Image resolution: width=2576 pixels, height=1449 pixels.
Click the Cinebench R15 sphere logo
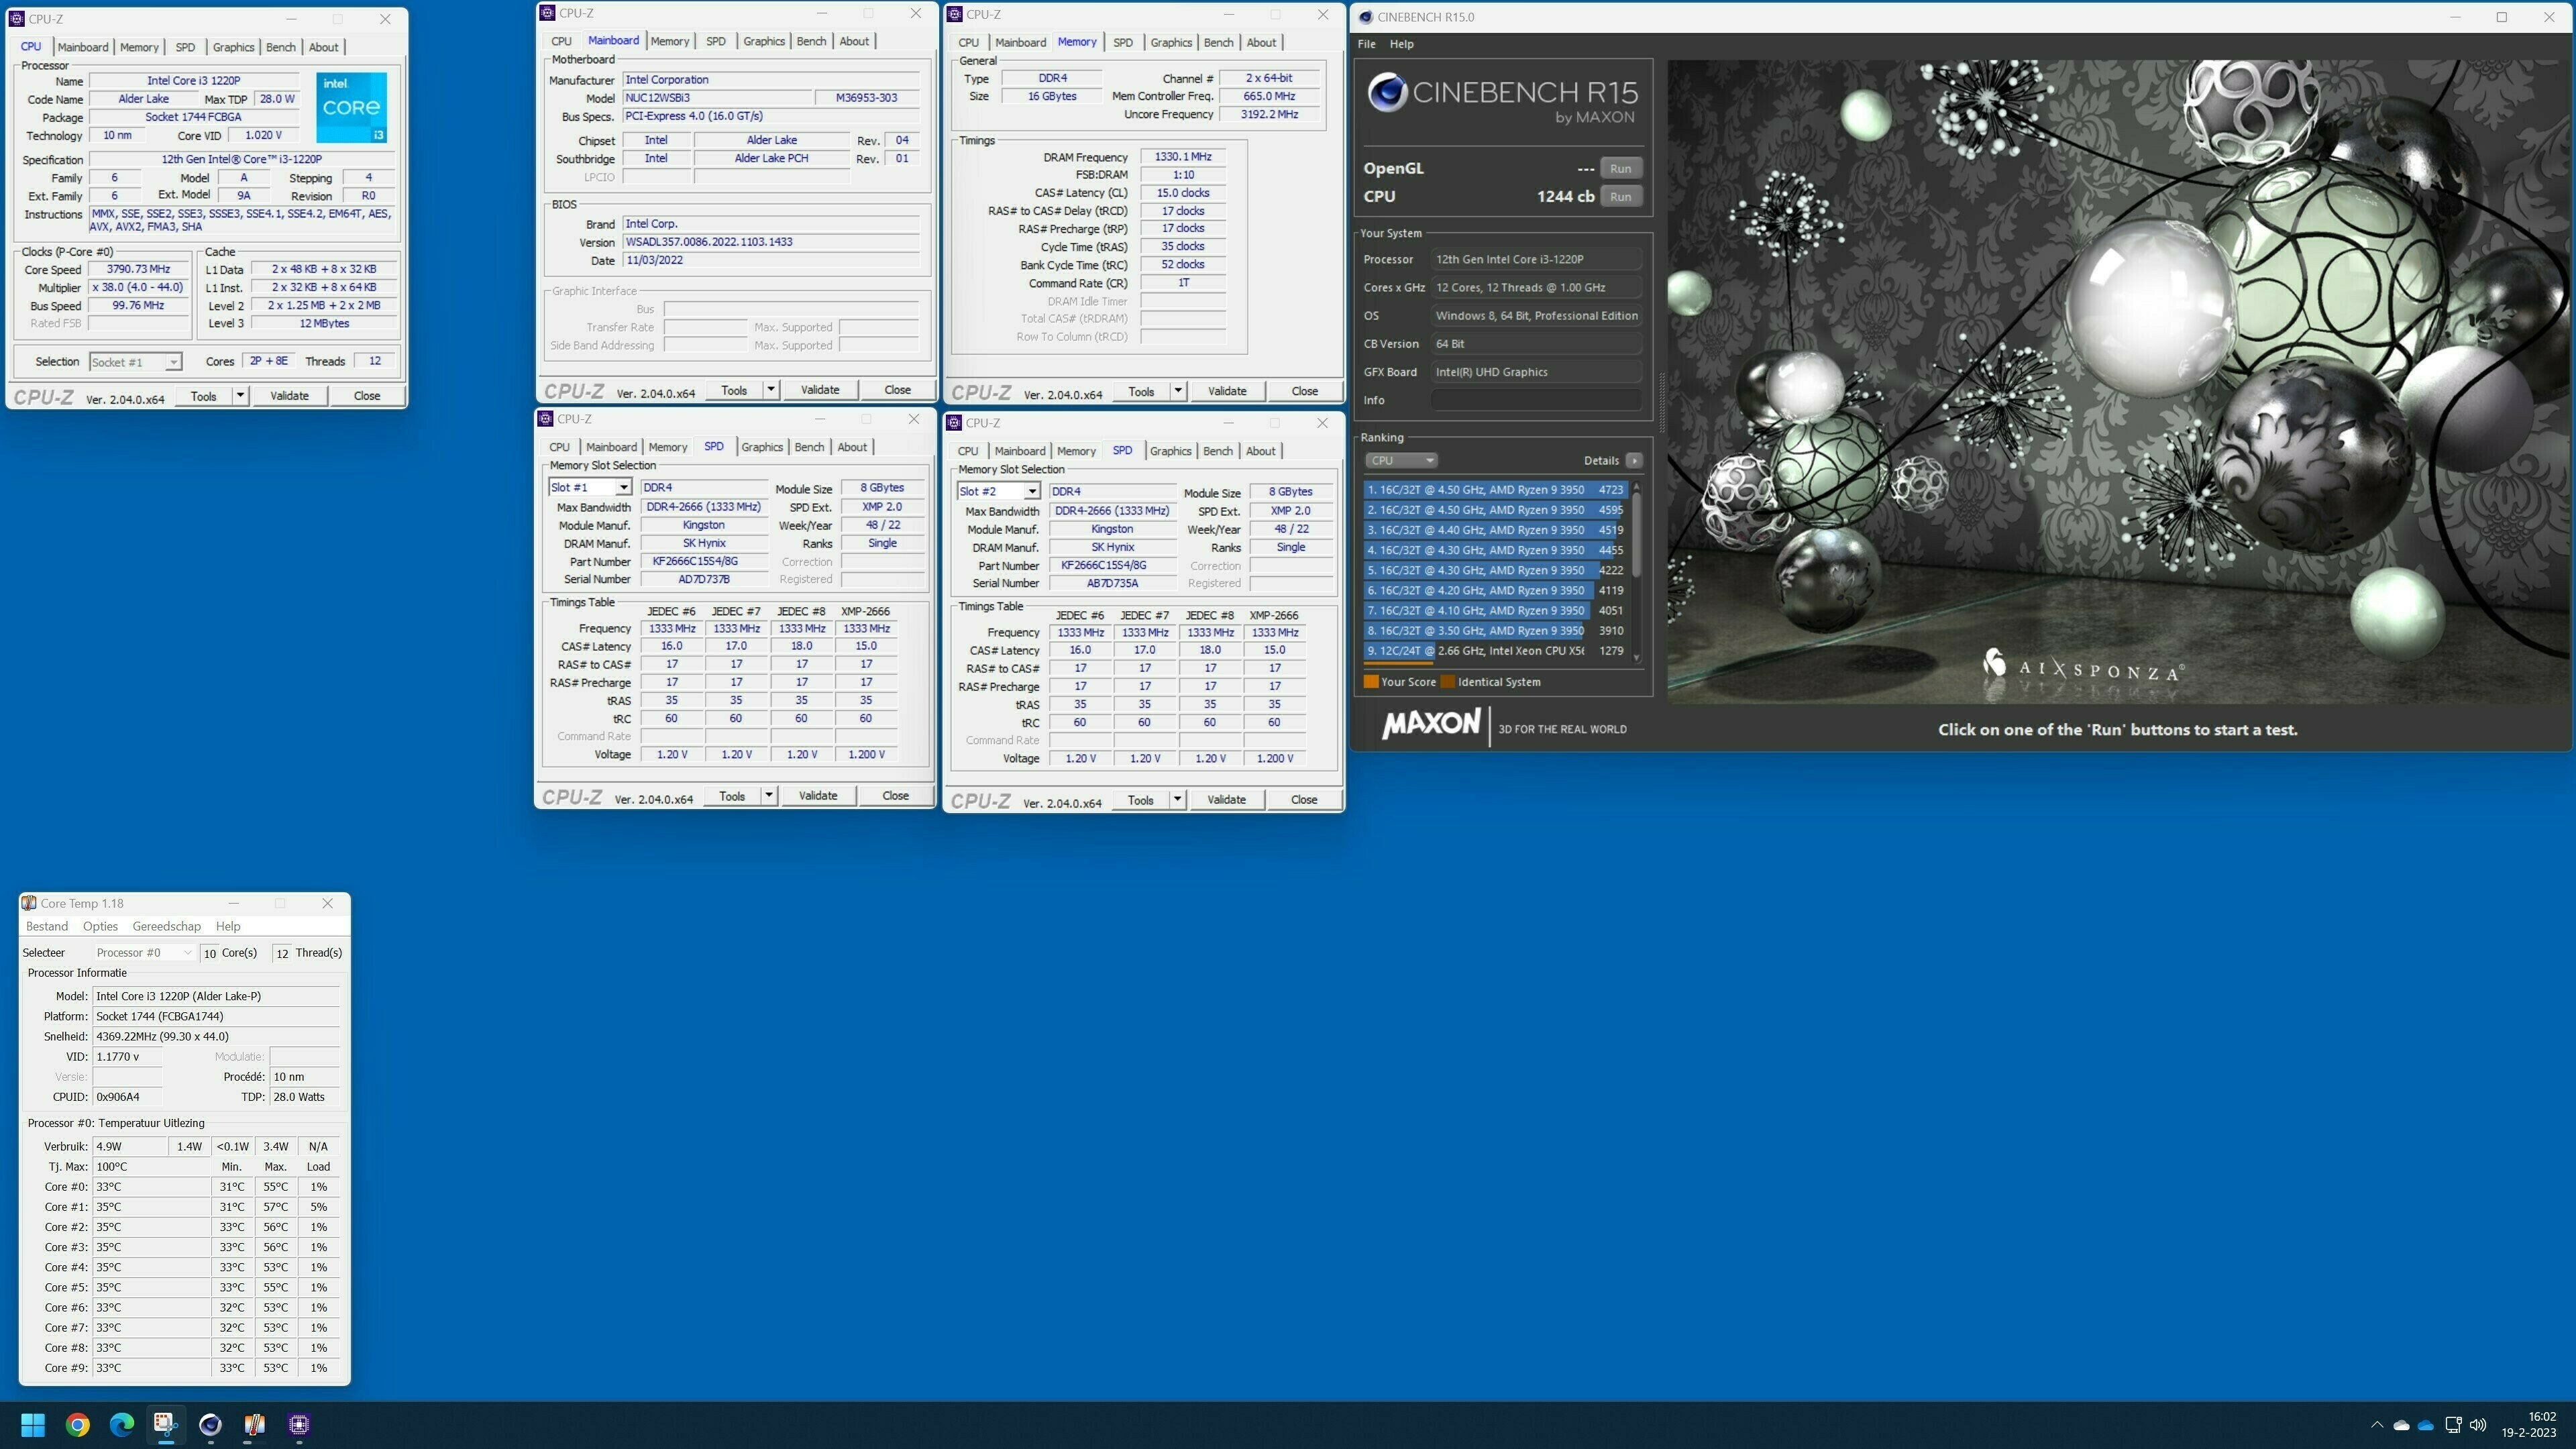click(1388, 93)
